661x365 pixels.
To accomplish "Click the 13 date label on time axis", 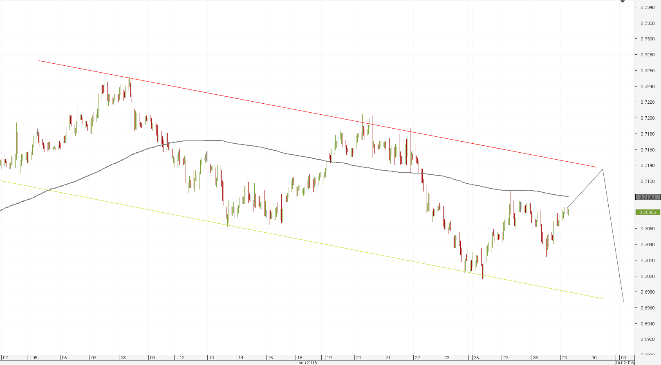I will coord(211,358).
